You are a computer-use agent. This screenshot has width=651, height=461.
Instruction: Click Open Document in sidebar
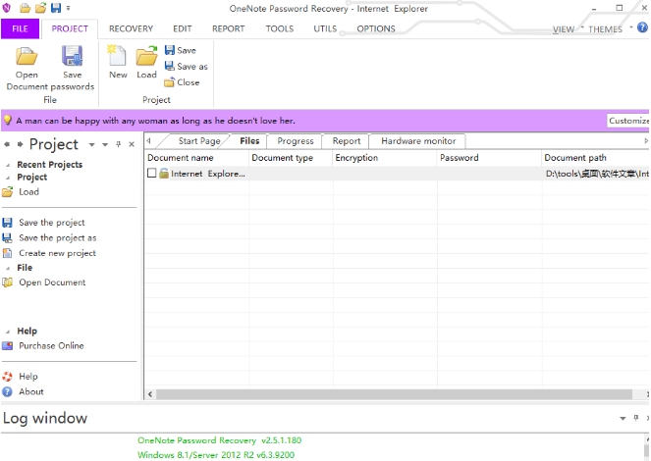point(52,282)
